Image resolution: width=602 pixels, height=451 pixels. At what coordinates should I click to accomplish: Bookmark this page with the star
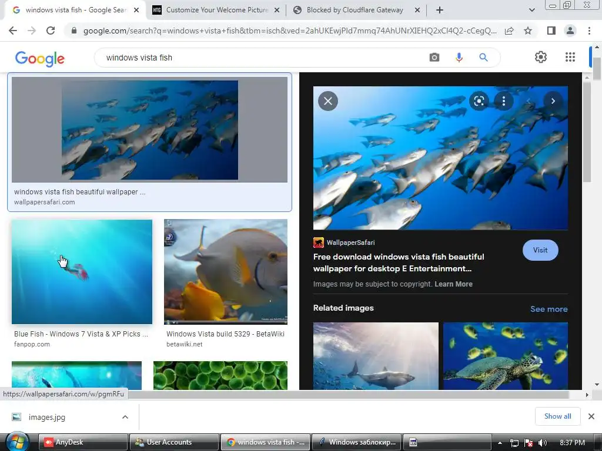point(528,31)
